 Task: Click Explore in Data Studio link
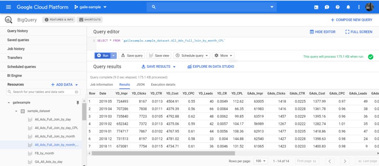point(211,67)
